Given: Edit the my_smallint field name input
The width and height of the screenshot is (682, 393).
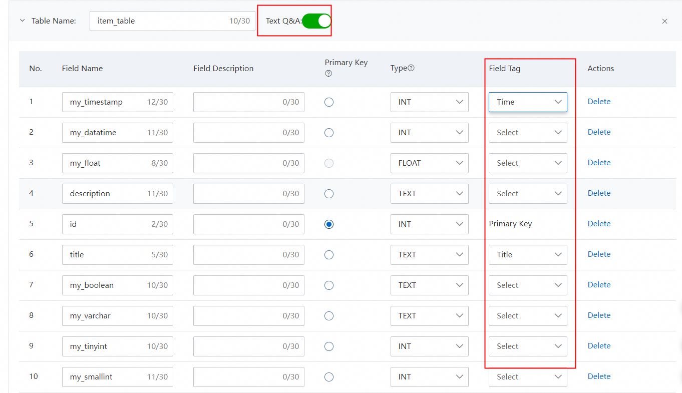Looking at the screenshot, I should coord(118,377).
